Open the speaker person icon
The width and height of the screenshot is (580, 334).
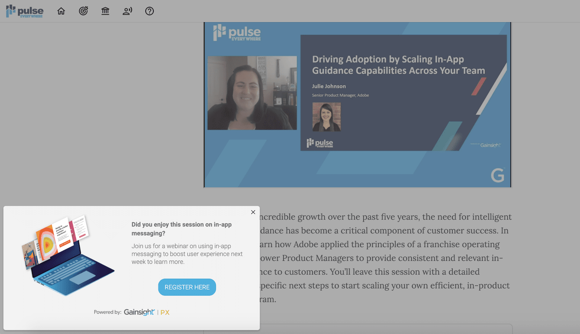[x=127, y=11]
